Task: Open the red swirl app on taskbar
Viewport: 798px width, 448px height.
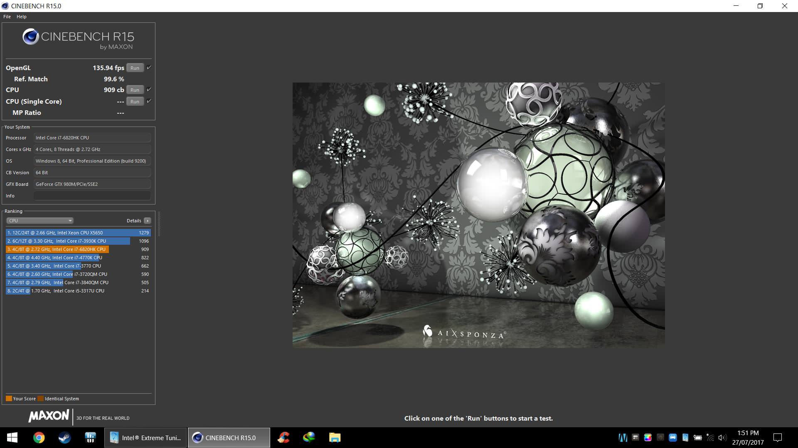Action: [283, 438]
